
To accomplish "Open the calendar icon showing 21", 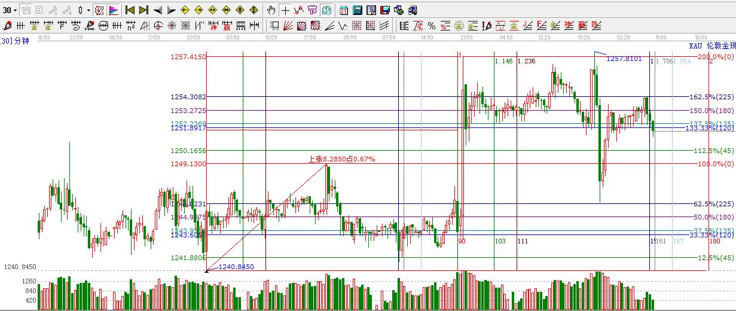I will [x=344, y=10].
